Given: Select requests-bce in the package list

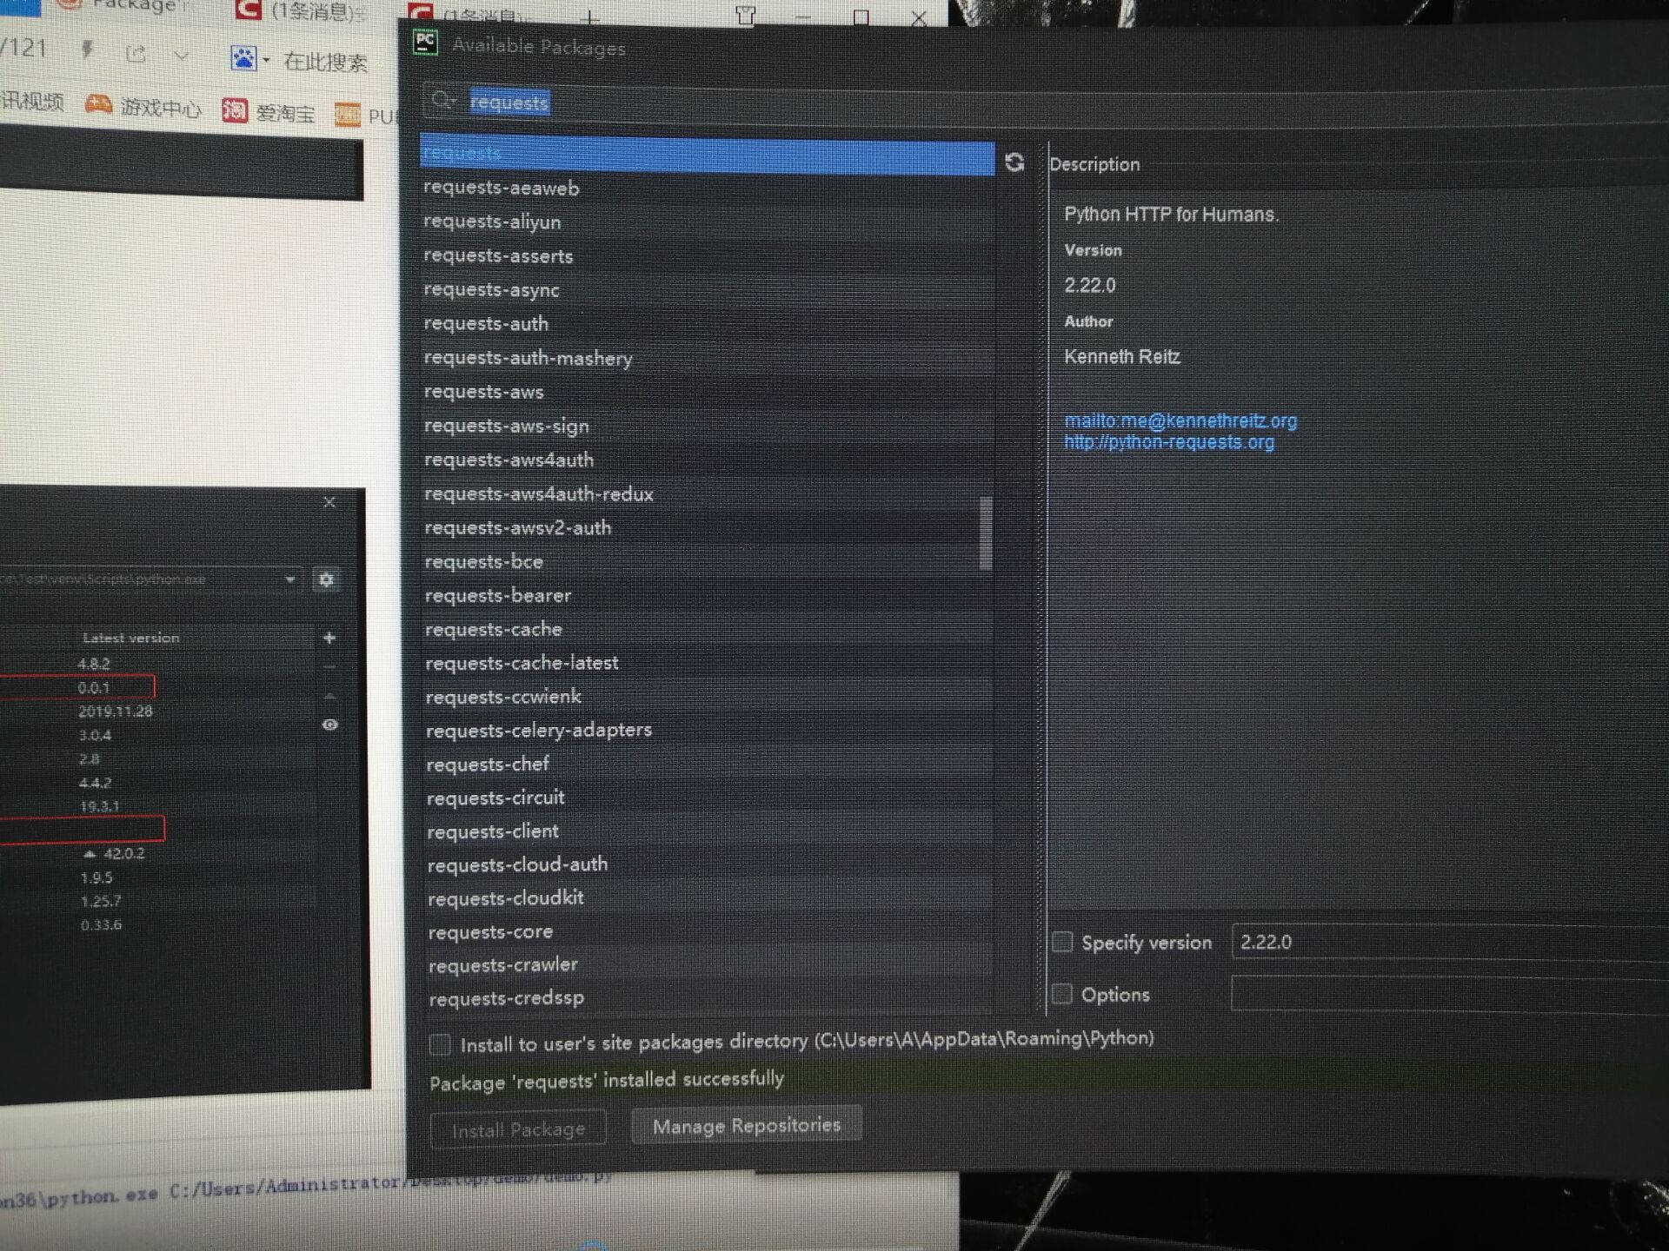Looking at the screenshot, I should [707, 562].
